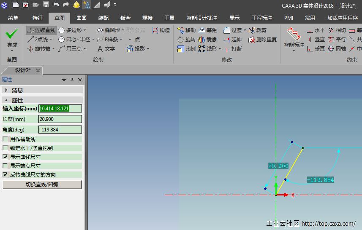Switch to the 特征 ribbon tab
362x230 pixels.
(x=38, y=18)
